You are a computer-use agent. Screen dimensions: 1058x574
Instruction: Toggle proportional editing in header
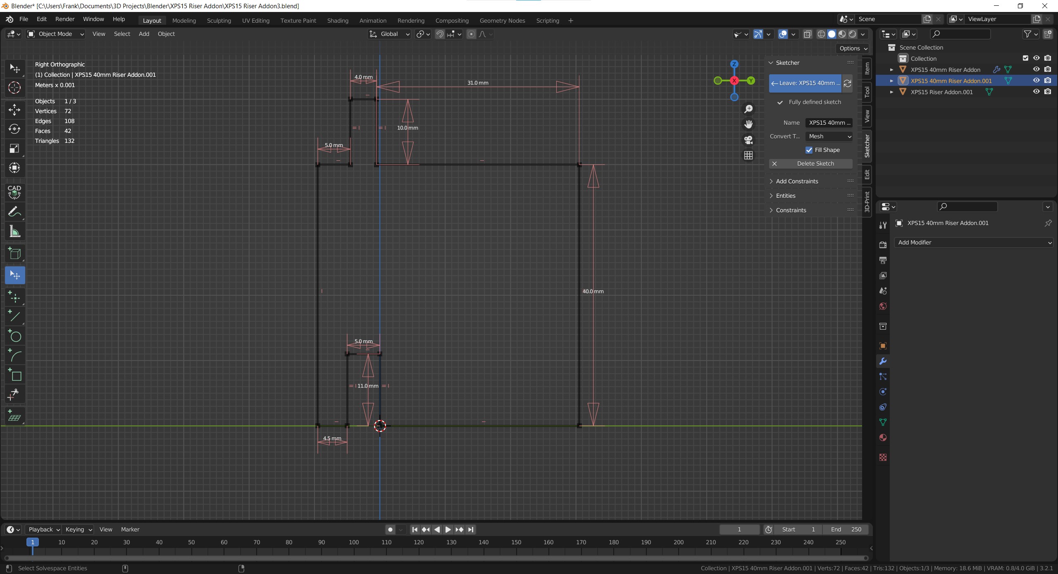tap(471, 34)
